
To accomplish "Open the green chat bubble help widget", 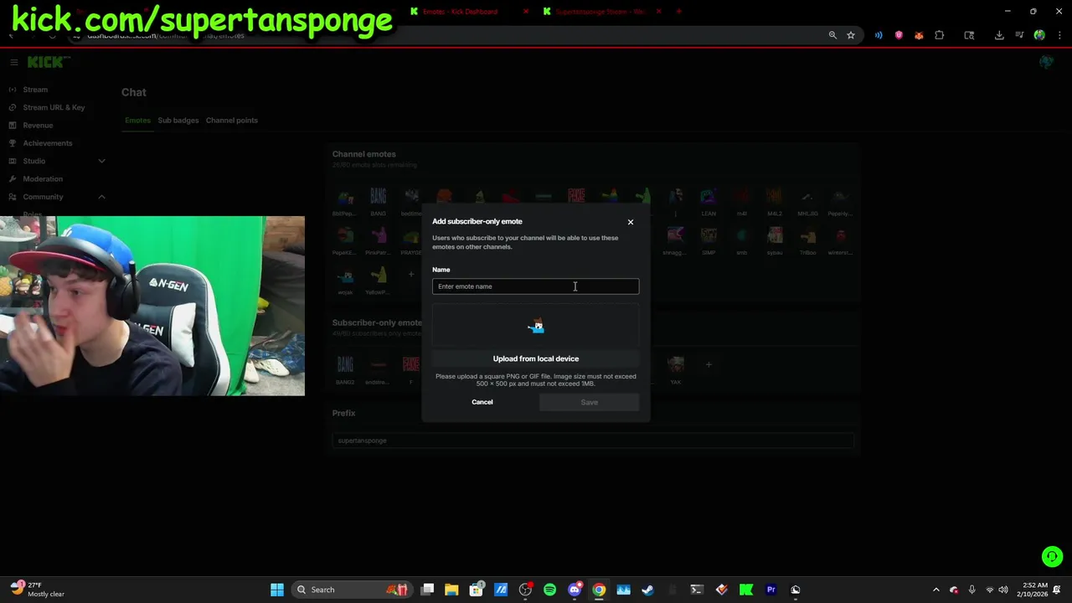I will coord(1052,556).
